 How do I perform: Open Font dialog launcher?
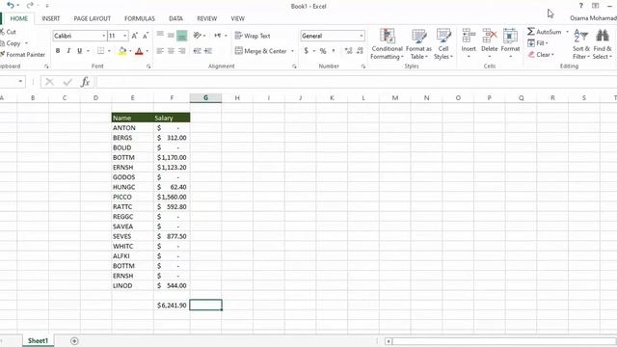(148, 67)
